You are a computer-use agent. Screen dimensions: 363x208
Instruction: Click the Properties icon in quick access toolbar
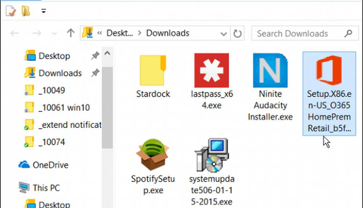click(11, 11)
